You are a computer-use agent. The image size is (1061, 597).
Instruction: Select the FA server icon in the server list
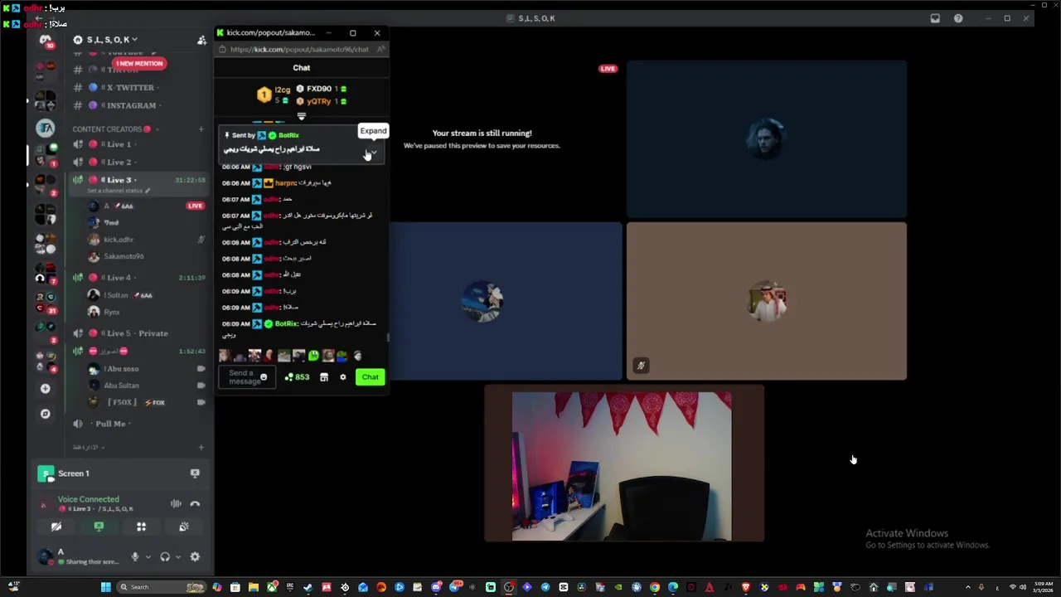click(45, 128)
